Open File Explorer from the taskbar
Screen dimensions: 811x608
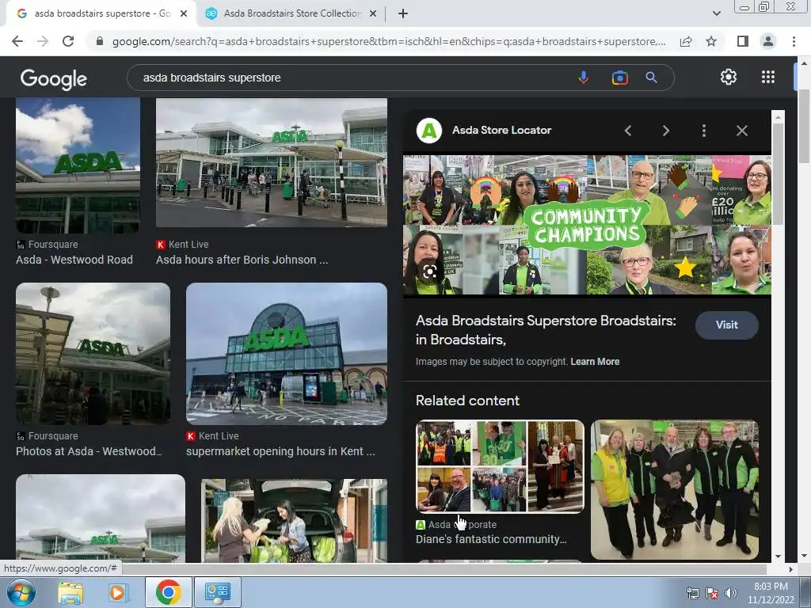click(x=70, y=592)
